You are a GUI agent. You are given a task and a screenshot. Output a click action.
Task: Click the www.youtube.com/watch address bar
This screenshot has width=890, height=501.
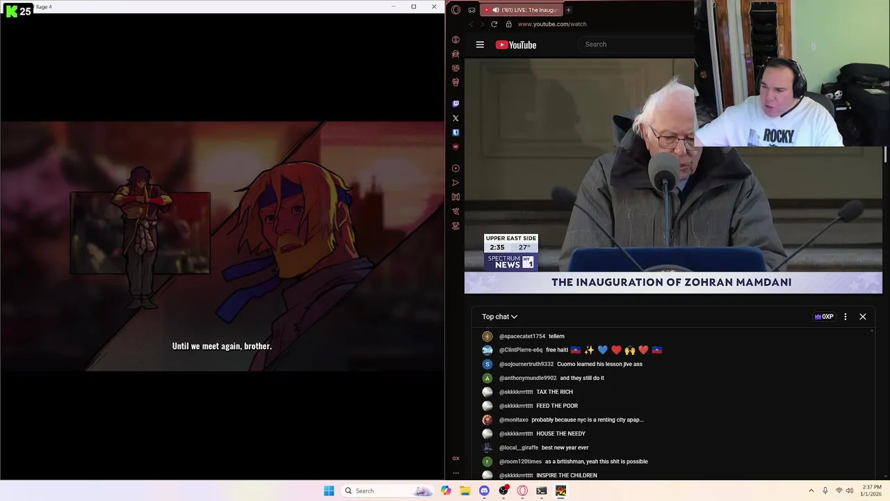pos(552,24)
